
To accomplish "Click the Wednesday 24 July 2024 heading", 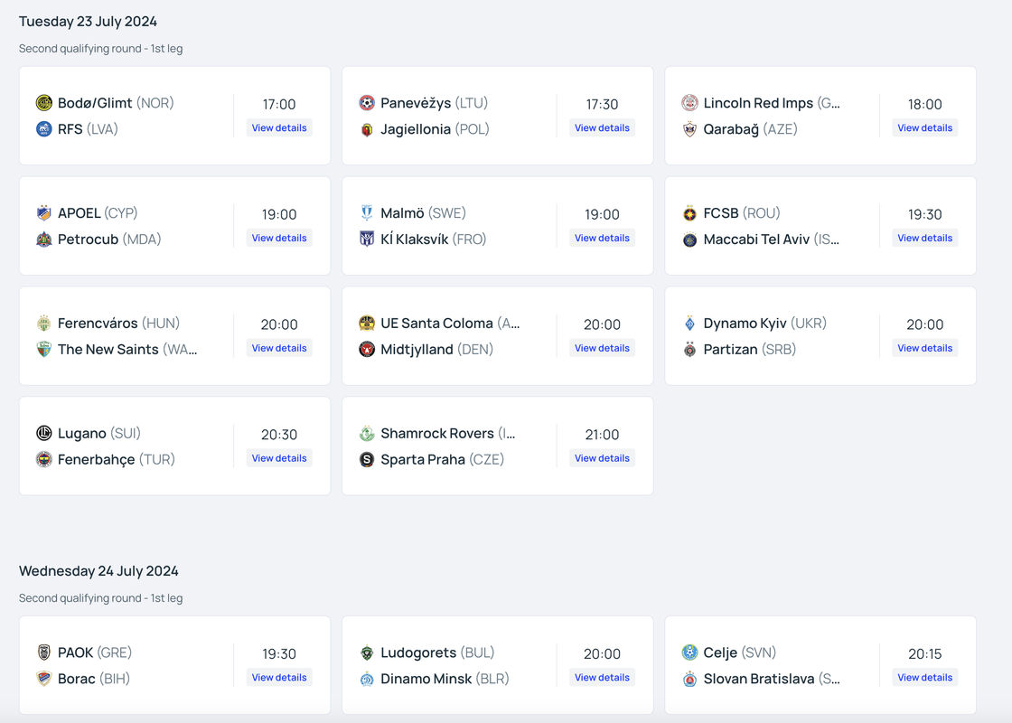I will coord(98,570).
